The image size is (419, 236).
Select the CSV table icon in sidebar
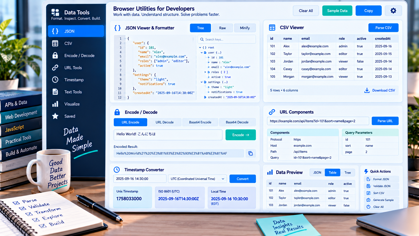tap(55, 43)
